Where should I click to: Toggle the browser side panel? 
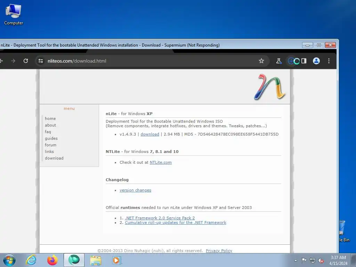coord(304,61)
